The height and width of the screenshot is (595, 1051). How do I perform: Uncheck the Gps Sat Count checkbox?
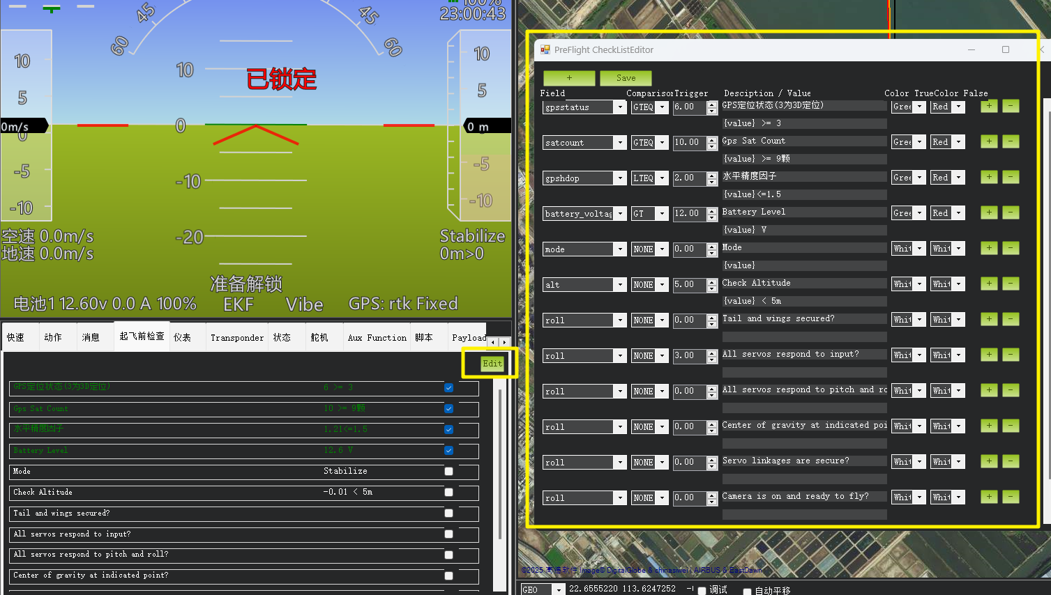(x=448, y=409)
